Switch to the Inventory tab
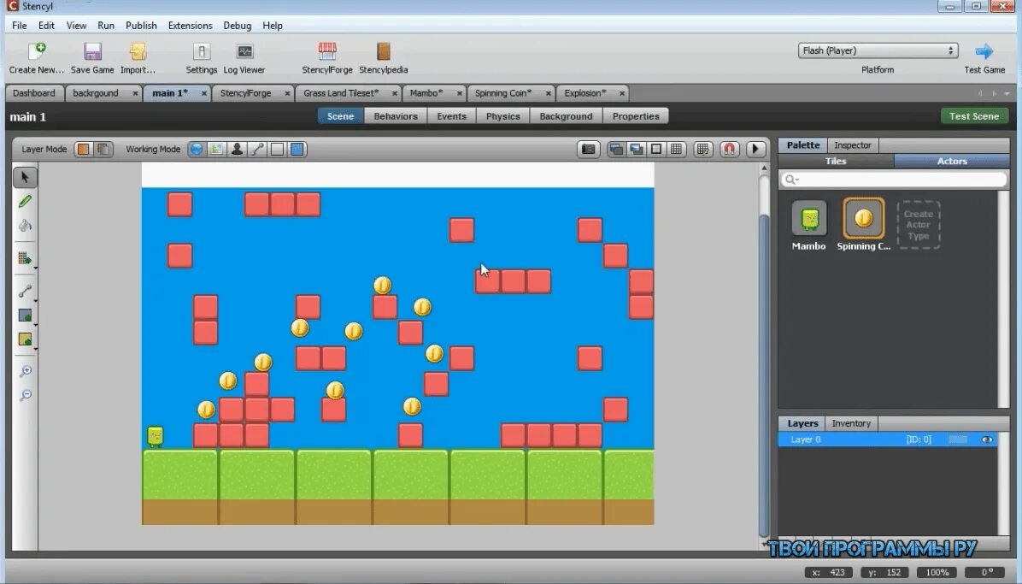The height and width of the screenshot is (584, 1022). click(x=851, y=423)
